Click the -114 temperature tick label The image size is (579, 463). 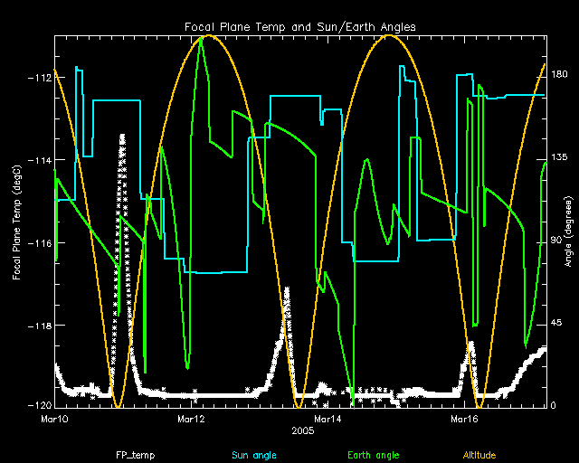[x=40, y=160]
